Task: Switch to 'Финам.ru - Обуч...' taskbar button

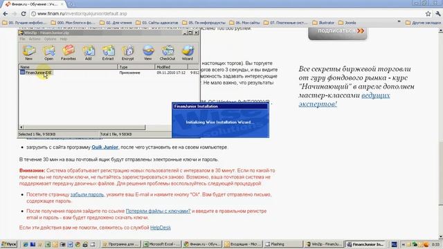Action: tap(202, 244)
